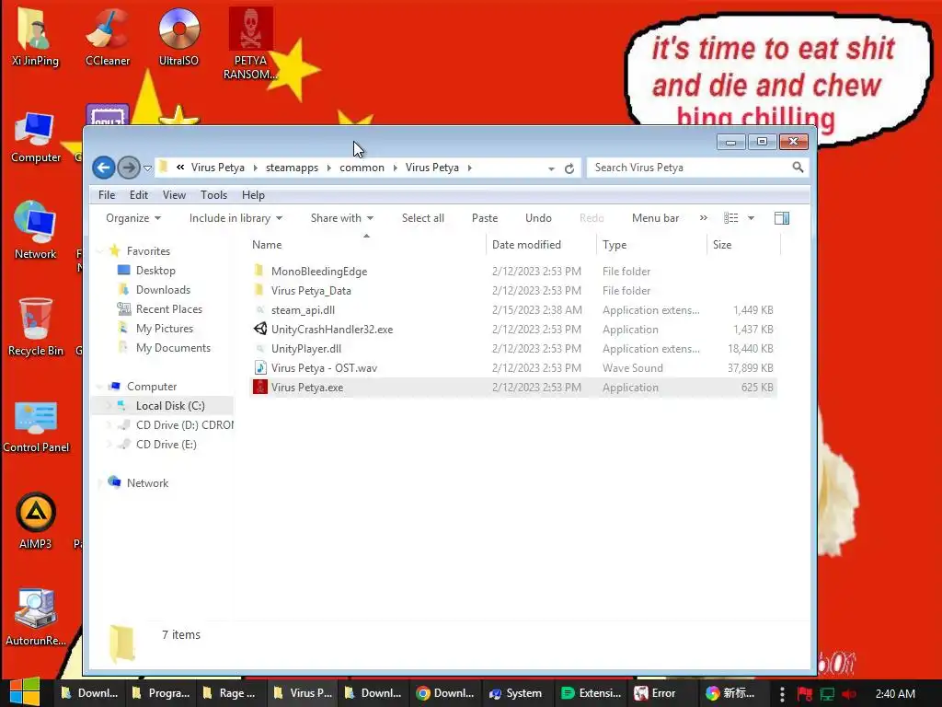Click the change view icon
Viewport: 942px width, 707px height.
point(731,217)
